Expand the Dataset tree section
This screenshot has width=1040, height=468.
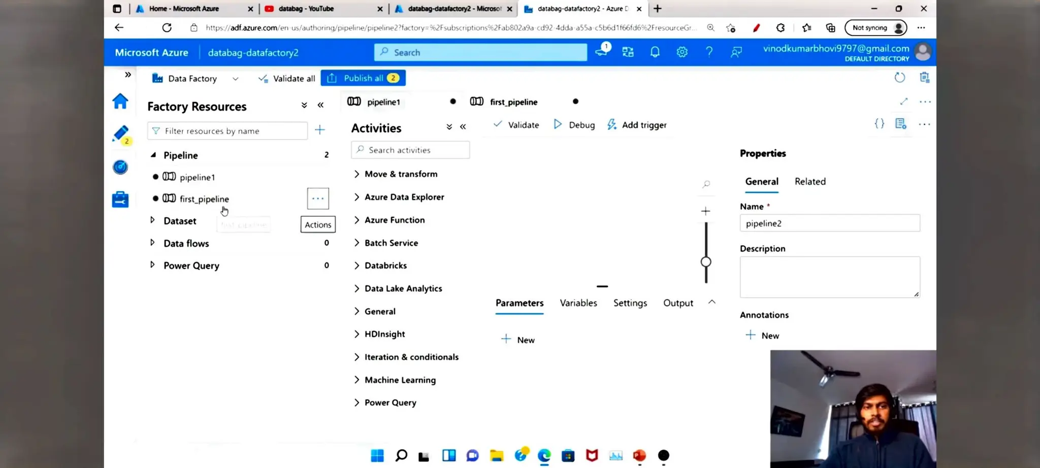click(x=152, y=220)
